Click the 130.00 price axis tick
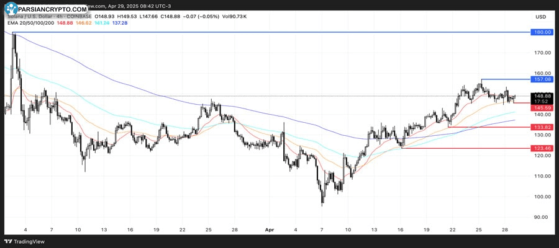 pos(543,135)
